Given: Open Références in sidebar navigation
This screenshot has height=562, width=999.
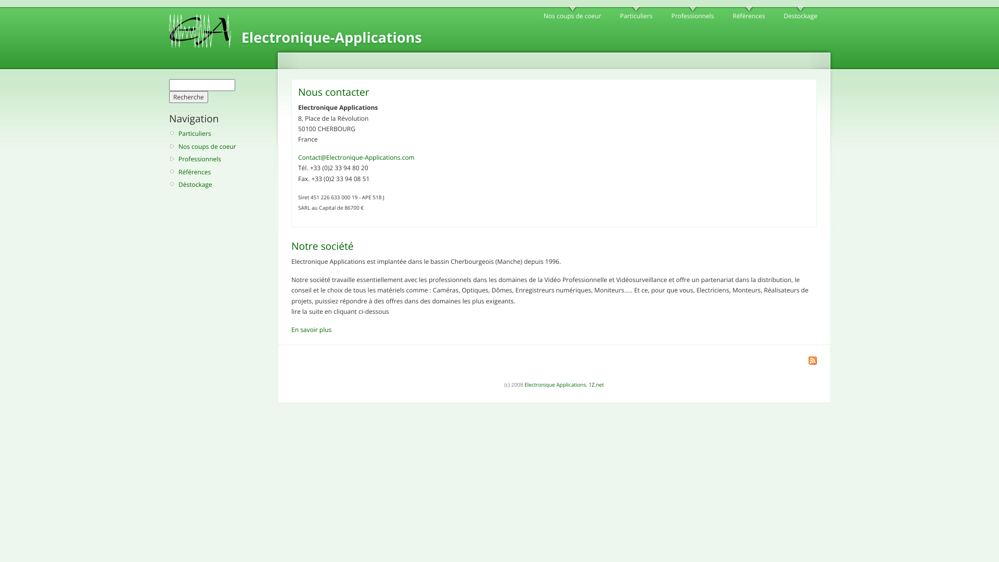Looking at the screenshot, I should 195,172.
